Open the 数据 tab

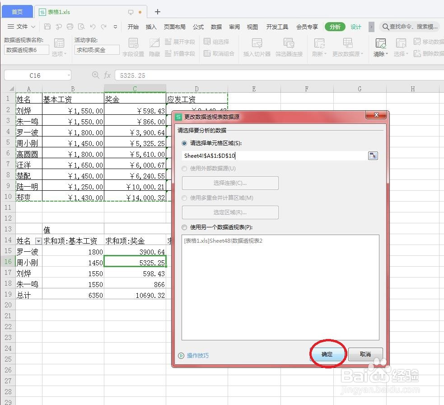216,27
